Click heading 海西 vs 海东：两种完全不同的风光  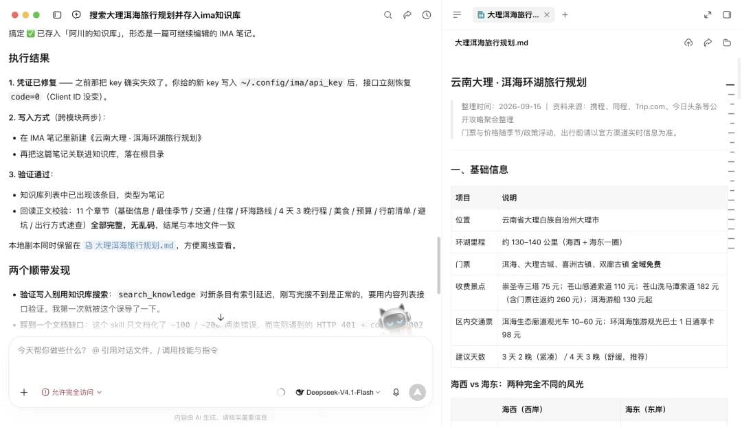[517, 384]
